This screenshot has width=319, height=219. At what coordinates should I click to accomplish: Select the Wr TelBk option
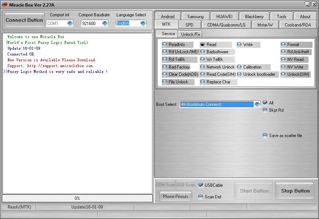point(217,59)
